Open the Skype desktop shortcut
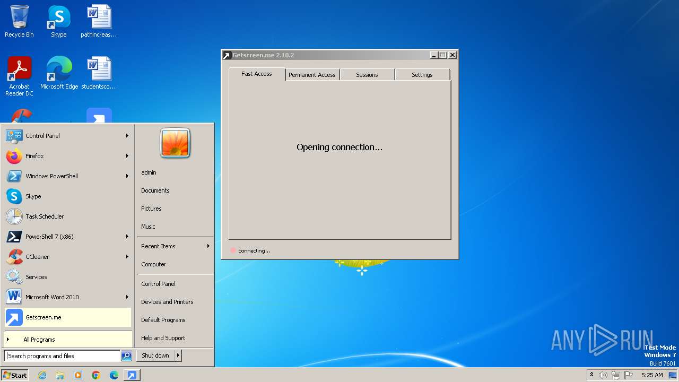The height and width of the screenshot is (382, 679). pyautogui.click(x=58, y=21)
